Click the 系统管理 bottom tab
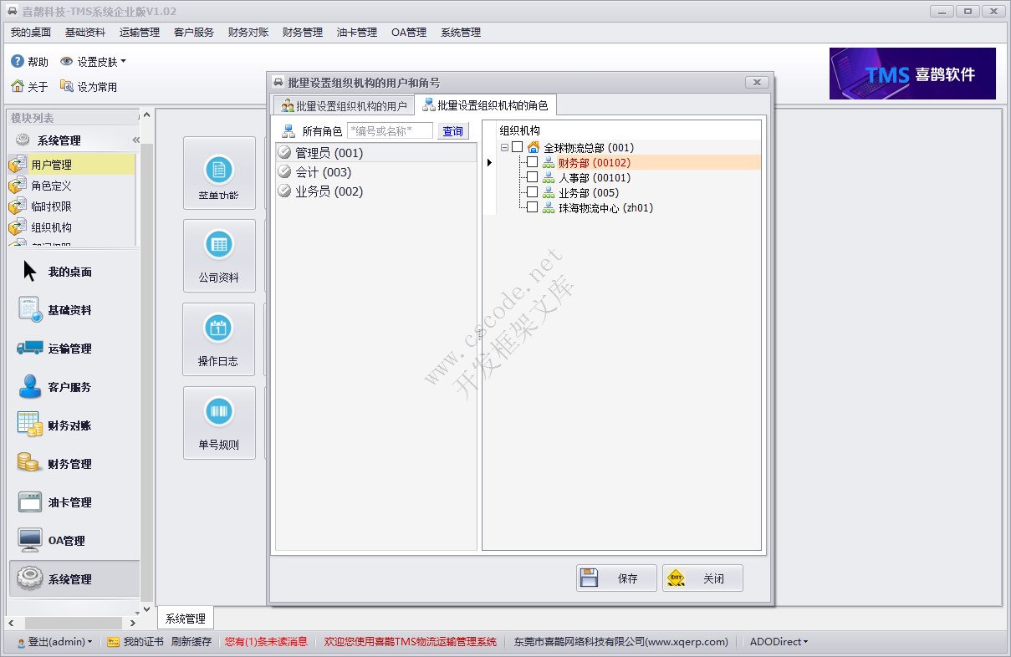This screenshot has height=657, width=1011. click(x=186, y=619)
